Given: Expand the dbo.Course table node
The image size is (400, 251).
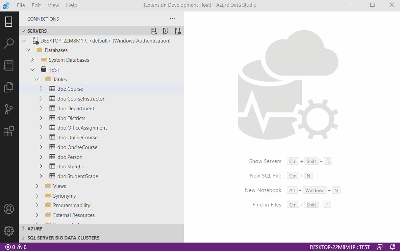Looking at the screenshot, I should pyautogui.click(x=41, y=89).
